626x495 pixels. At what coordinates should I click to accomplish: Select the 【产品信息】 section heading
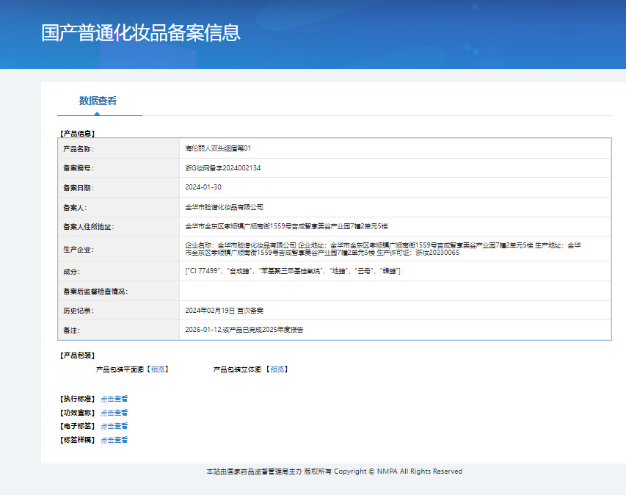pos(78,134)
